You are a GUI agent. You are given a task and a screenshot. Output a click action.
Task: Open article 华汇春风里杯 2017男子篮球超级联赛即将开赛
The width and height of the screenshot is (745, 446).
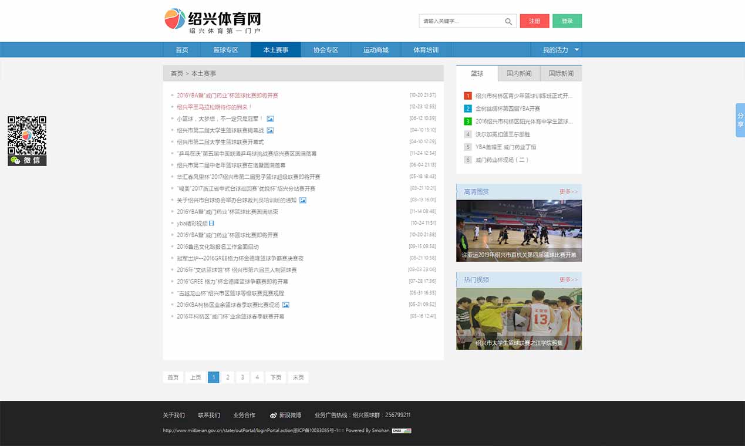click(x=248, y=177)
